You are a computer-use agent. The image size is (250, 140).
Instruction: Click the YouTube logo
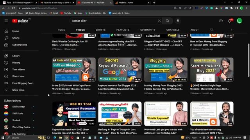[x=20, y=21]
